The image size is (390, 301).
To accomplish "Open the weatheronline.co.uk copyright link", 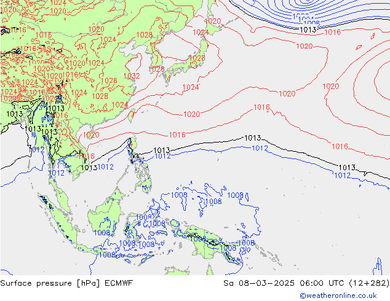I will [338, 295].
